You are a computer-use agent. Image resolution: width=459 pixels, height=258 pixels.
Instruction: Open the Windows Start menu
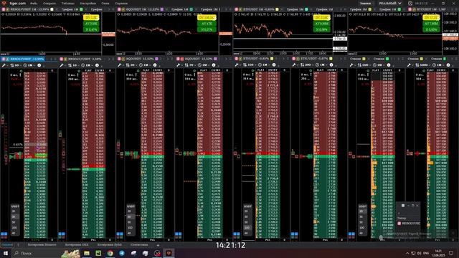[6, 253]
